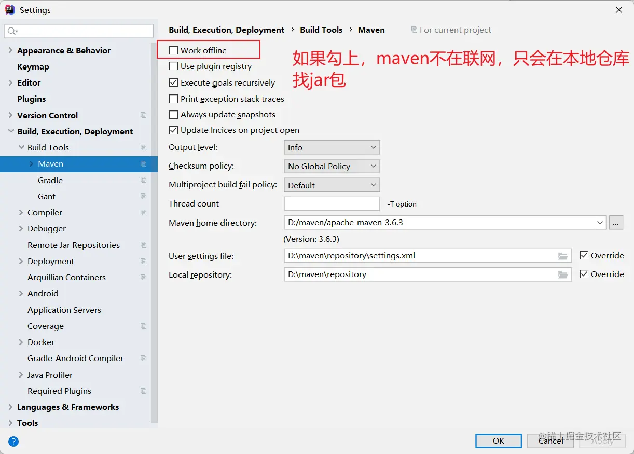Click the project-level icon beside Build Tools

(x=144, y=148)
